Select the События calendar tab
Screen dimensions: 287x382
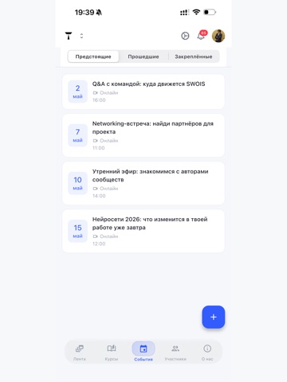[x=143, y=353]
